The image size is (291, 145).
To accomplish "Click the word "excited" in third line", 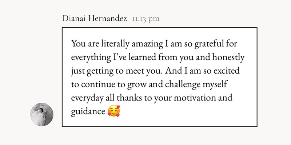I will click(x=227, y=71).
